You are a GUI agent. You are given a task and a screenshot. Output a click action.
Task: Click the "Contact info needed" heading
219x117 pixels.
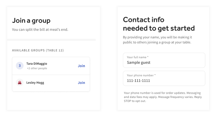tap(159, 24)
